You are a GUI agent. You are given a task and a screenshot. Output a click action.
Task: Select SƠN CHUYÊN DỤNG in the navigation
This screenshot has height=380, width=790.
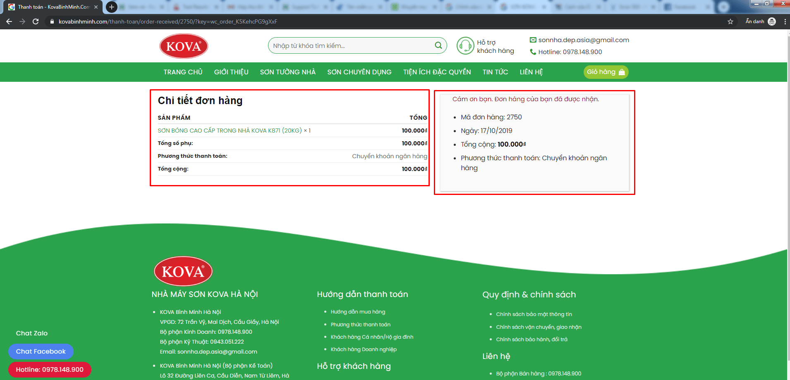tap(359, 71)
